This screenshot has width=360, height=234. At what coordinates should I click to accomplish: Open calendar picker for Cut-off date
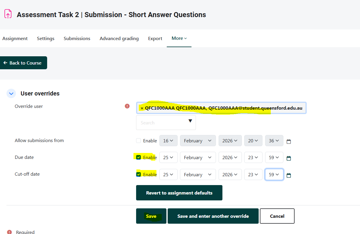coord(289,175)
